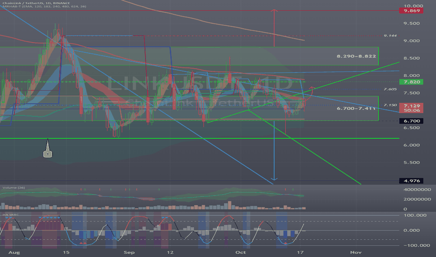Click the black 4.976 price label

pos(411,181)
